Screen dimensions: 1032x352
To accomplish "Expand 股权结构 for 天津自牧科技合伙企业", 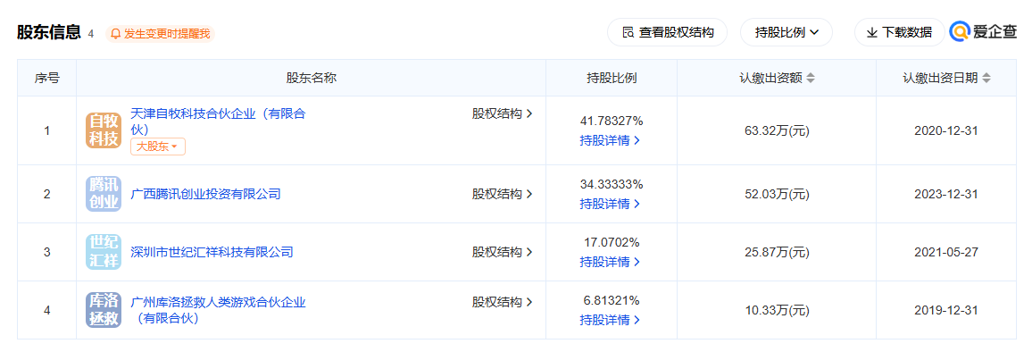I will [x=503, y=113].
